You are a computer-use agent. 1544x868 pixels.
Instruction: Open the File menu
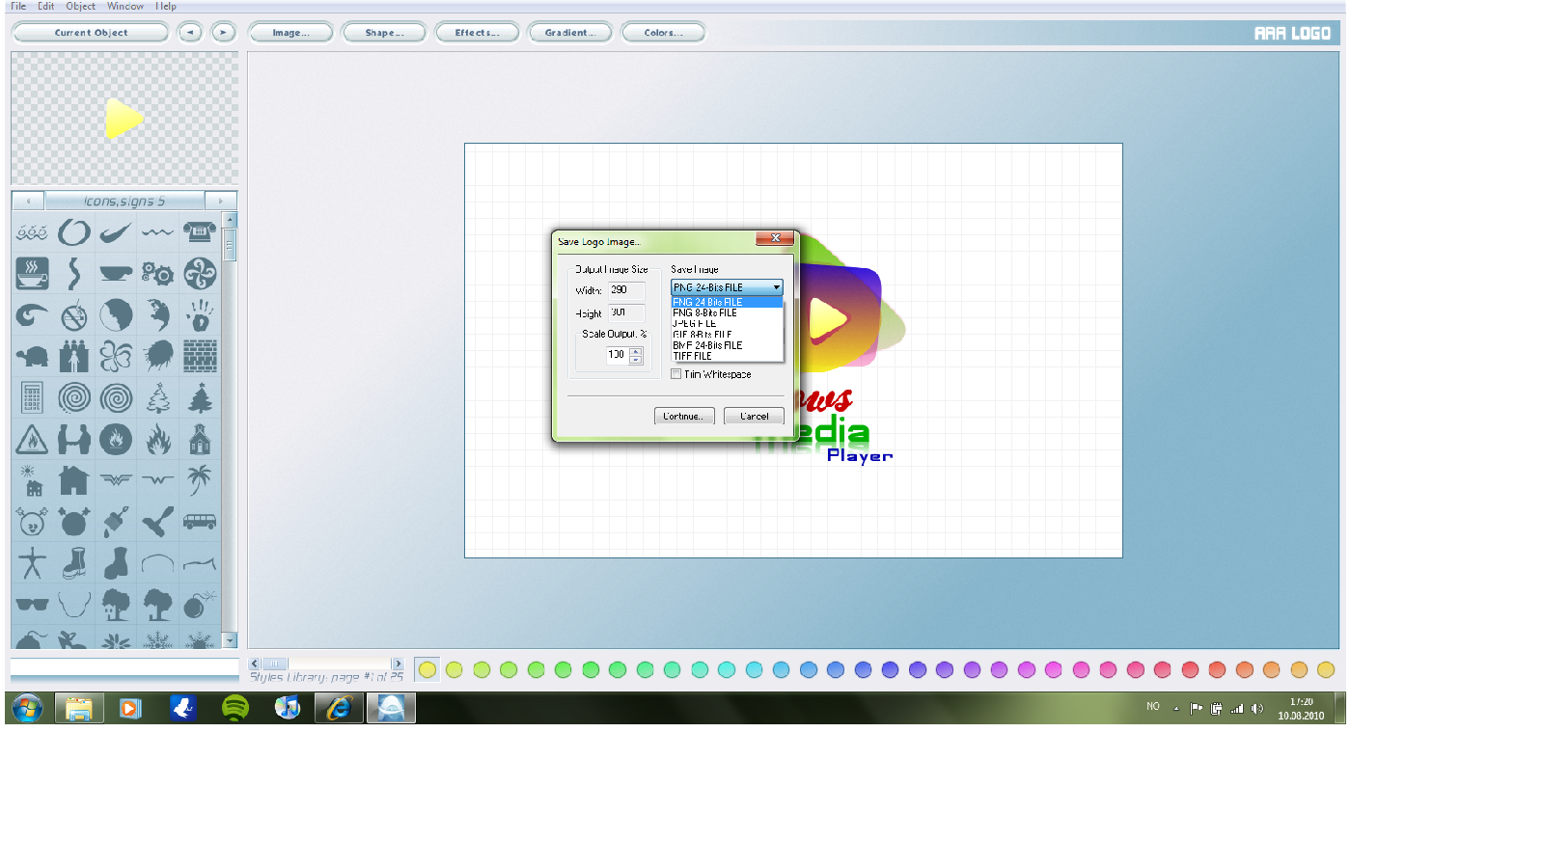pyautogui.click(x=18, y=6)
